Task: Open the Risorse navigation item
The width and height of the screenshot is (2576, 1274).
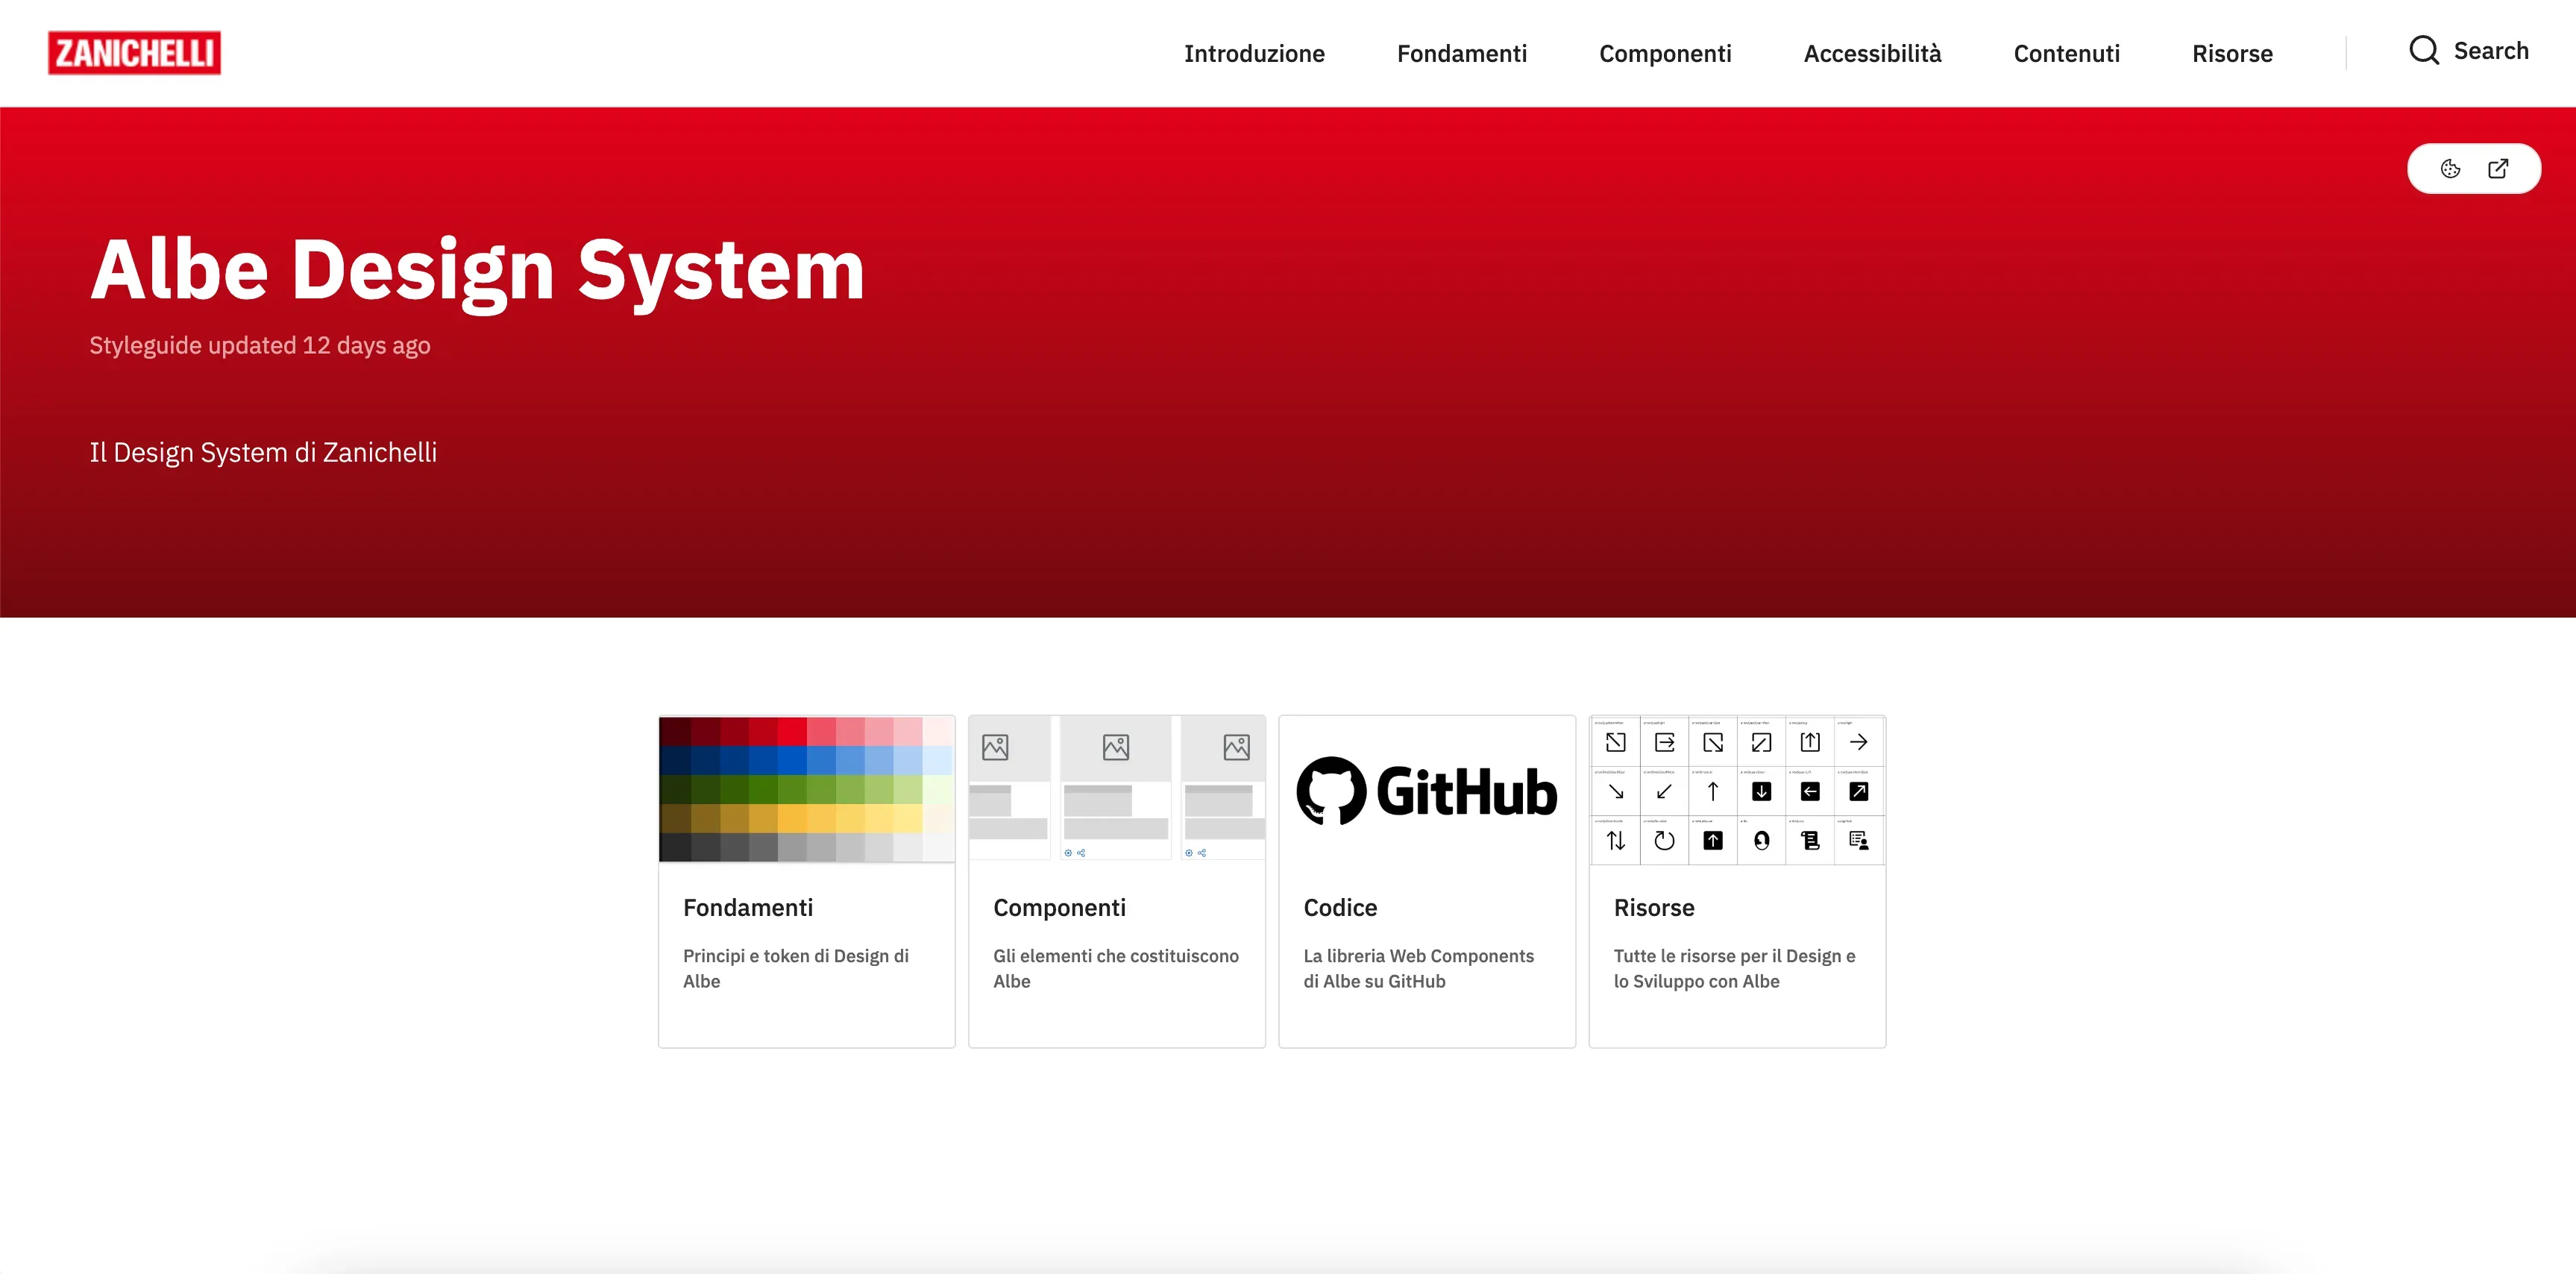Action: coord(2232,54)
